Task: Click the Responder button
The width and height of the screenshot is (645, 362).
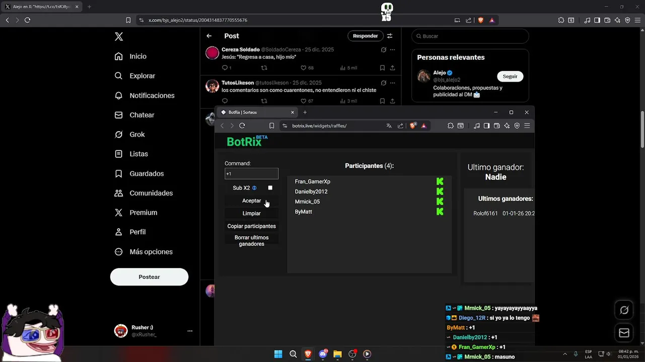Action: point(365,36)
